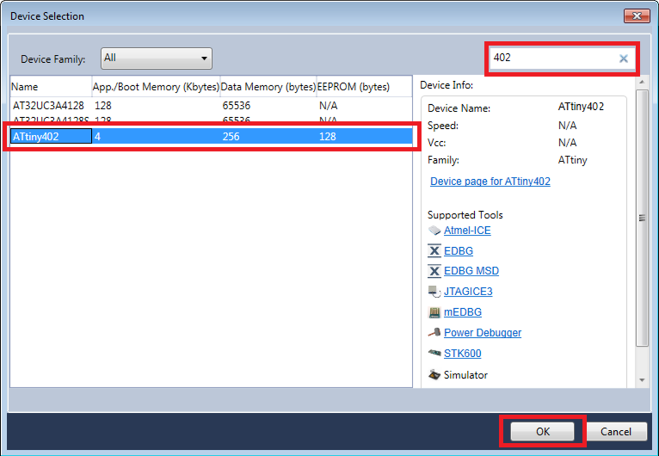Click the Power Debugger hammer icon
The width and height of the screenshot is (659, 456).
(x=434, y=333)
